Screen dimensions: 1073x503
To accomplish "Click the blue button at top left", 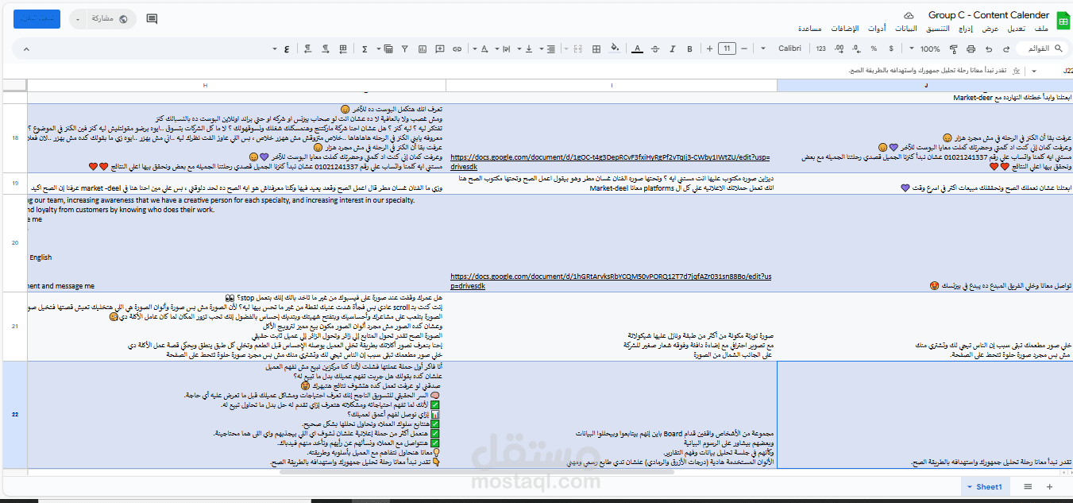I will [37, 19].
